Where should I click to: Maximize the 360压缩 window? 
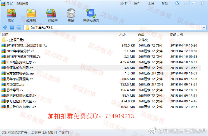[x=194, y=3]
